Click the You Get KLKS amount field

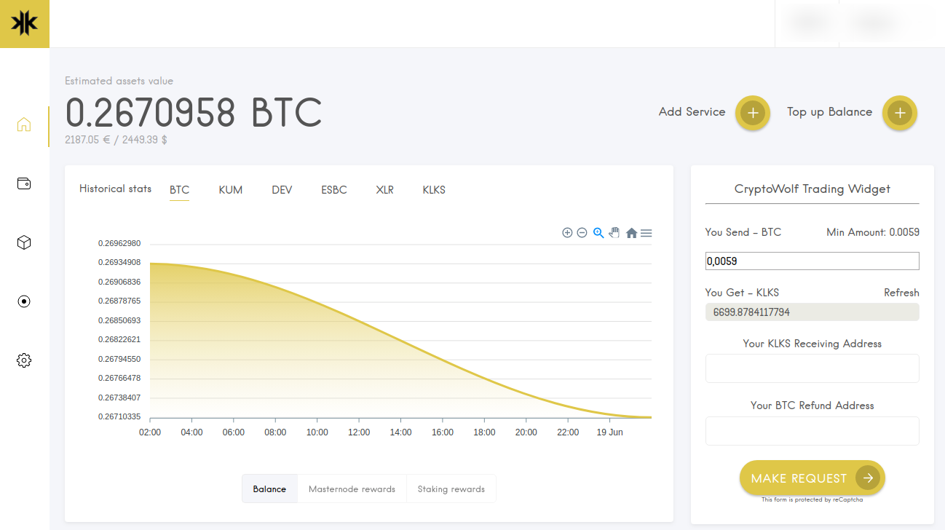812,312
